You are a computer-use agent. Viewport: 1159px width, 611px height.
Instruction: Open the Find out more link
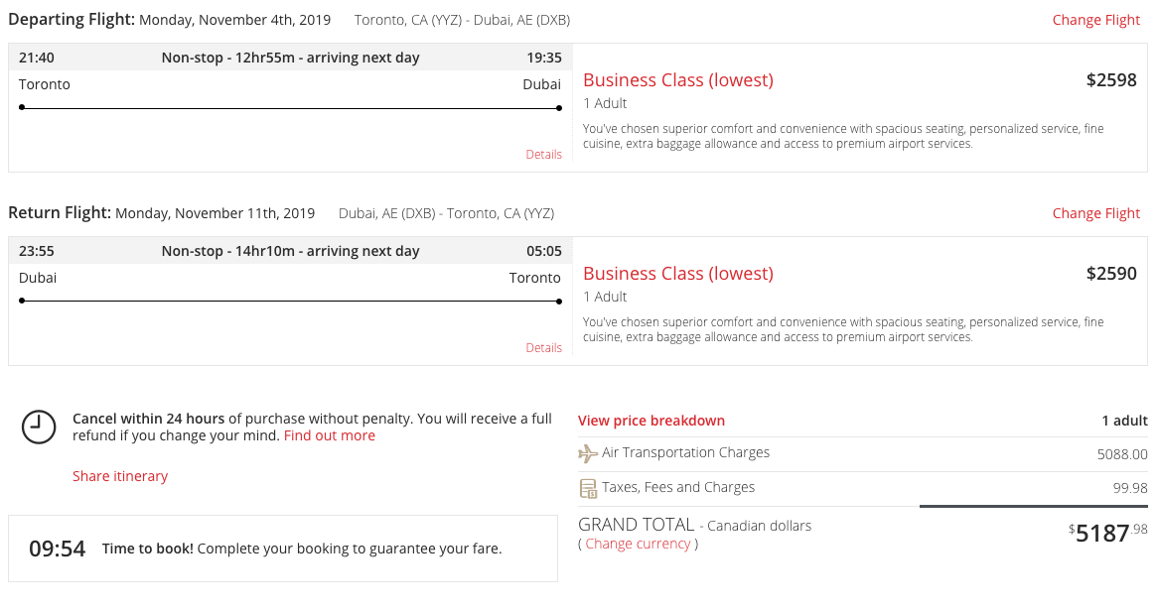point(330,435)
